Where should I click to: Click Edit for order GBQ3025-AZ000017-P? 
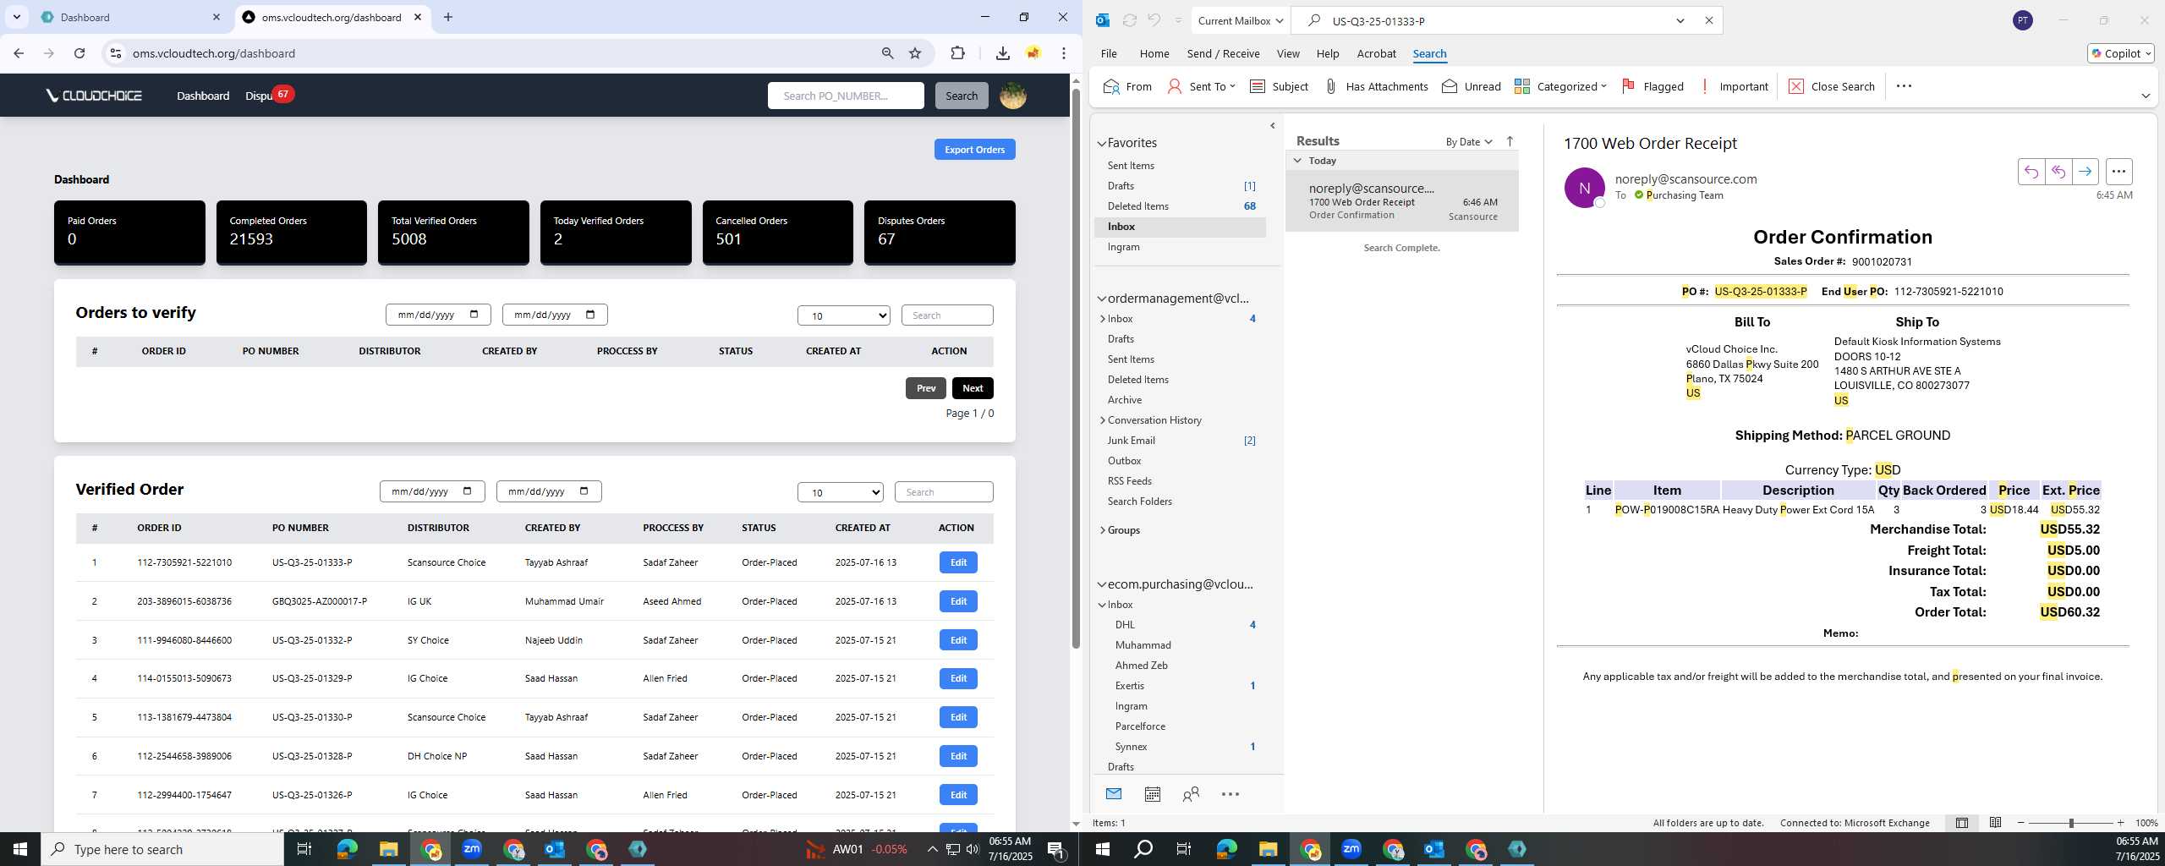(958, 601)
